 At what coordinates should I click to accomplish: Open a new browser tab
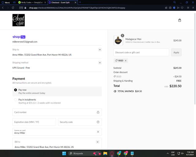[x=80, y=2]
